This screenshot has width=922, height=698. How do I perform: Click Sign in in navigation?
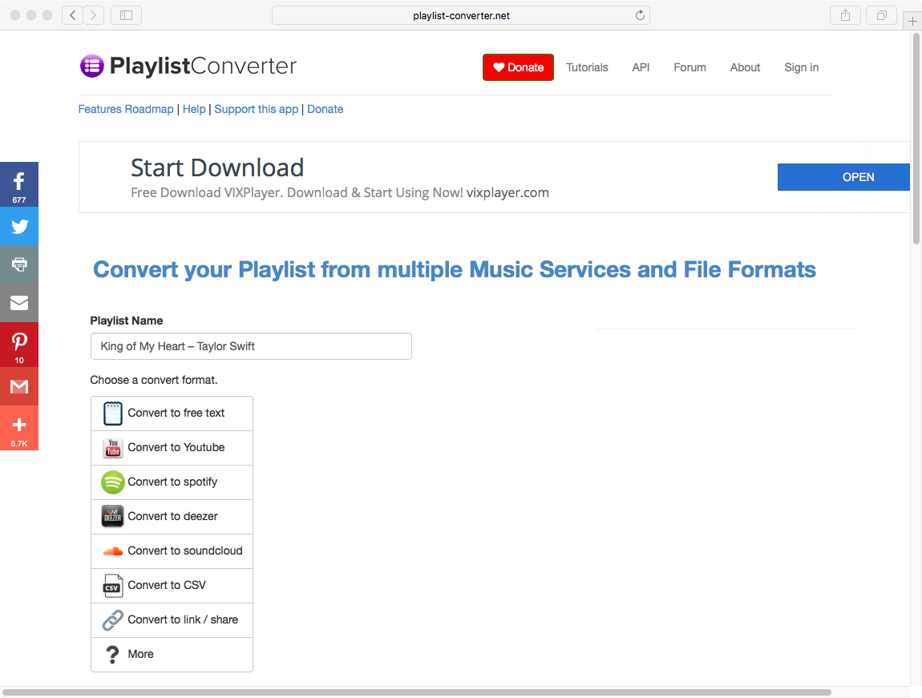802,67
